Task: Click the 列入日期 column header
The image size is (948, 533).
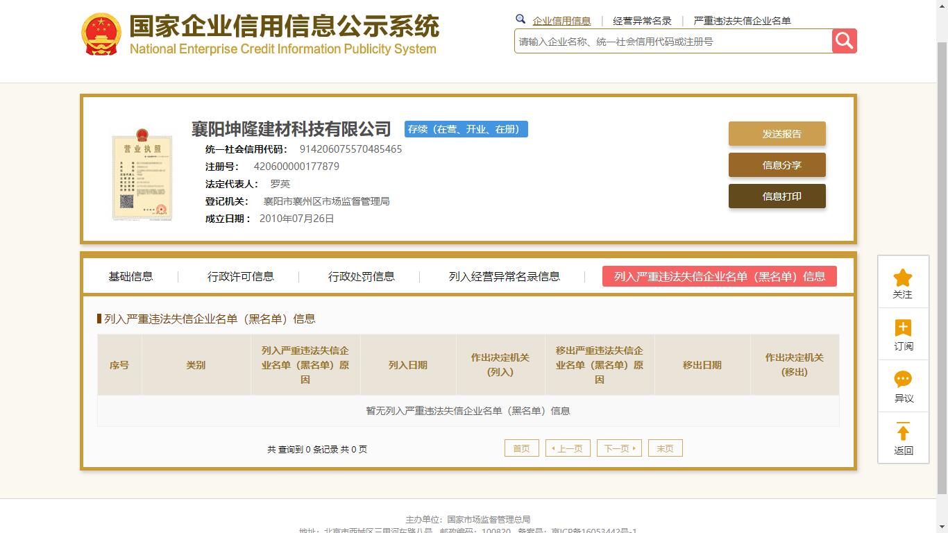Action: [408, 365]
